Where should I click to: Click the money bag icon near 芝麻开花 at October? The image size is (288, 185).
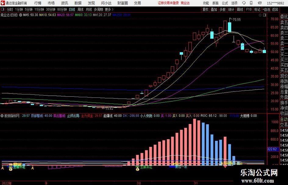tap(137, 168)
